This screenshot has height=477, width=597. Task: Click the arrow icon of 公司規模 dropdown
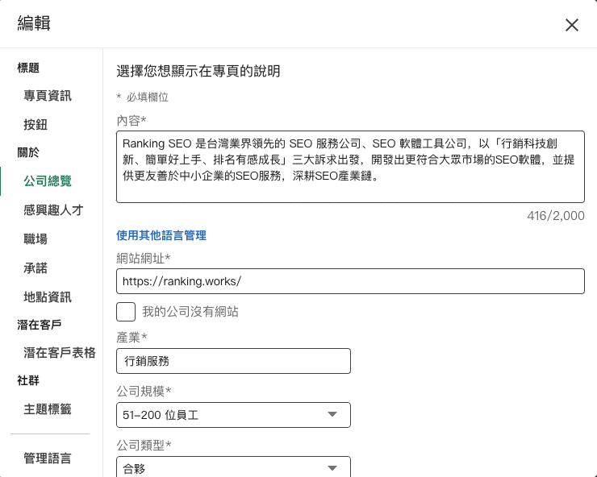point(332,415)
